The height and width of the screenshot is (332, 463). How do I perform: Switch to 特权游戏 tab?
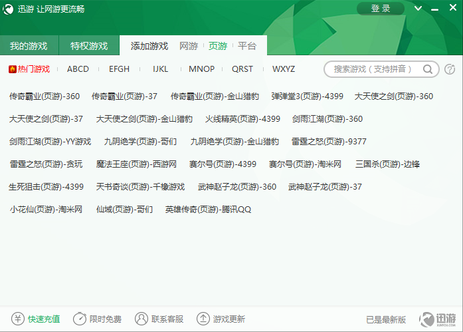pyautogui.click(x=89, y=46)
